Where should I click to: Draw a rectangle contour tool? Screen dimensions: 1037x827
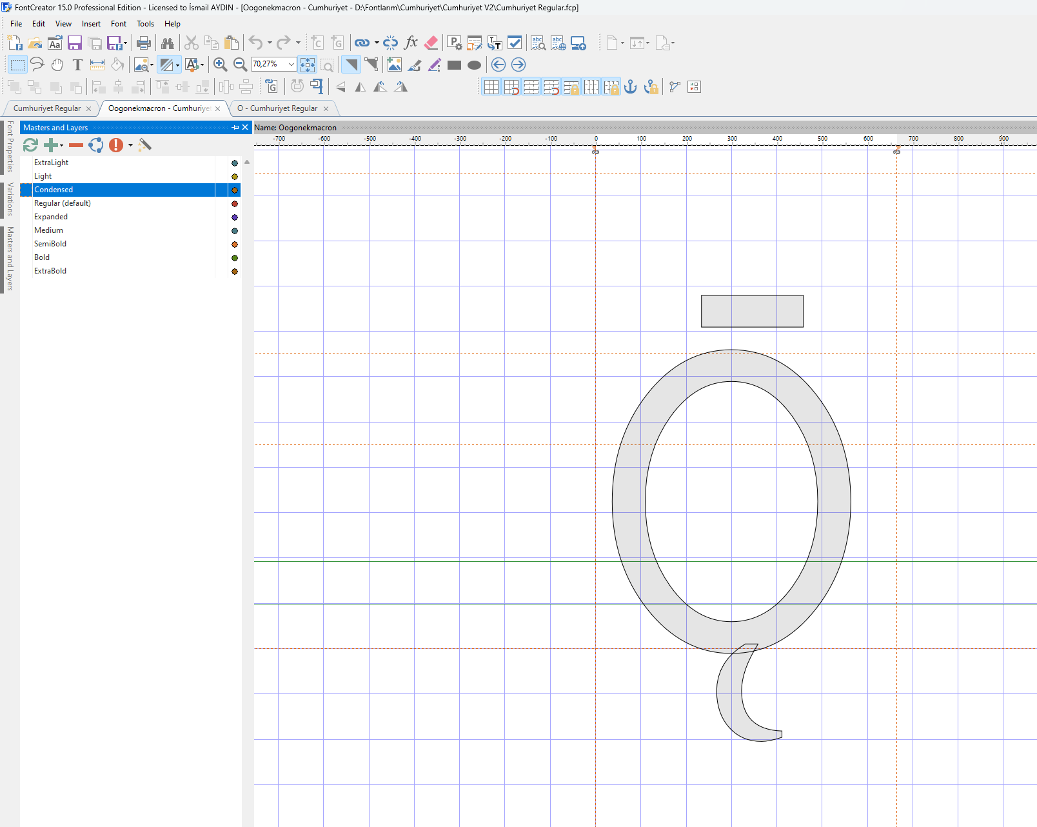455,65
